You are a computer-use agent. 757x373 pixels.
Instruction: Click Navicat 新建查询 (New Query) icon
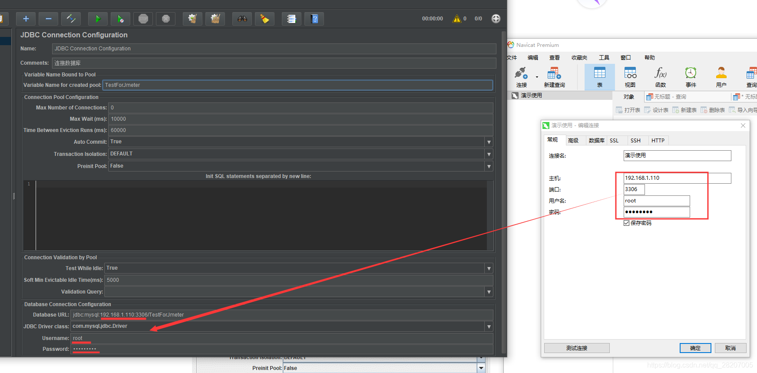point(554,77)
